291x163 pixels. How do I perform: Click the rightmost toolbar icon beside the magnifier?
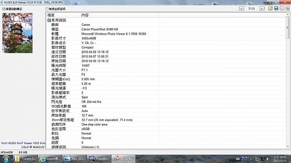coord(287,8)
